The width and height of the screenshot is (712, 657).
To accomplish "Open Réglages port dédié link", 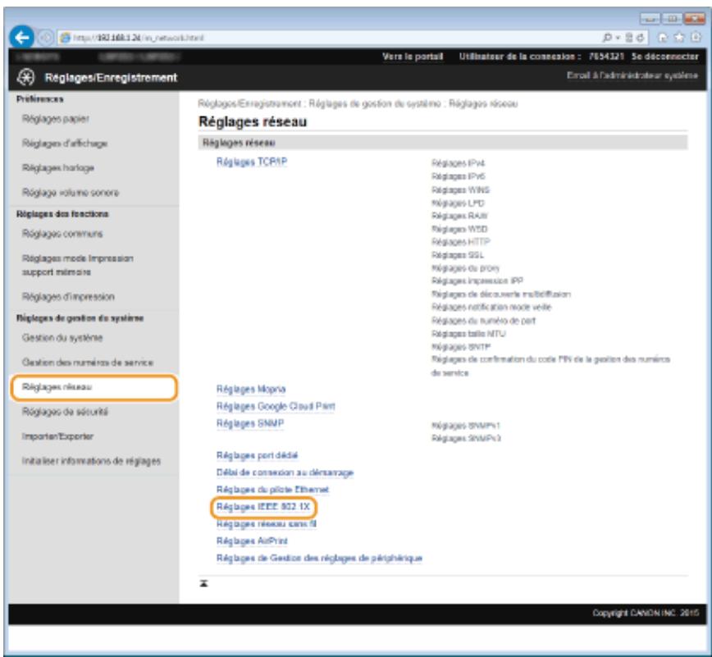I will pos(257,455).
